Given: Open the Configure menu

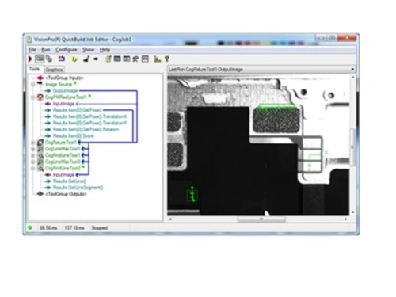Looking at the screenshot, I should (67, 50).
